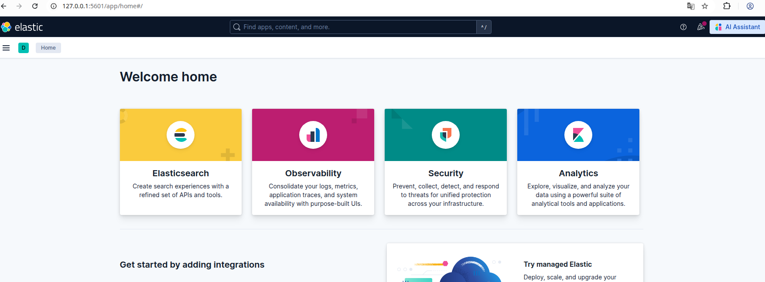Select the Home breadcrumb
Image resolution: width=765 pixels, height=282 pixels.
click(x=48, y=48)
